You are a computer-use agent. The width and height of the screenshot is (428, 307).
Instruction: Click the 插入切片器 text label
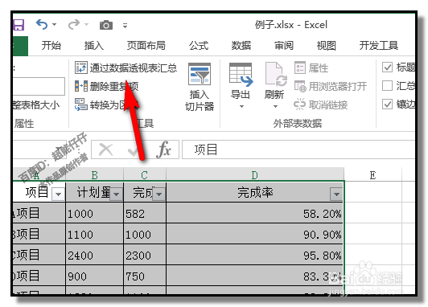click(200, 100)
